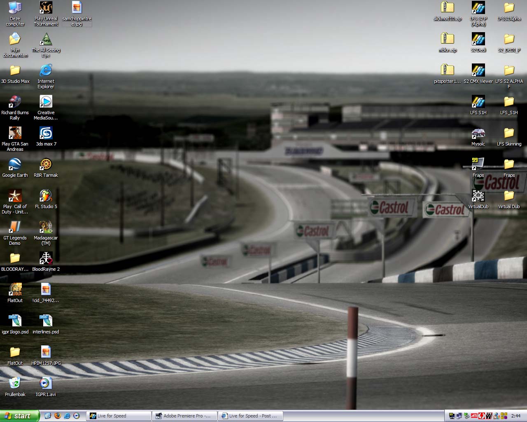Select the LFS S2 P (Alpha) shortcut
The width and height of the screenshot is (527, 422).
click(478, 14)
